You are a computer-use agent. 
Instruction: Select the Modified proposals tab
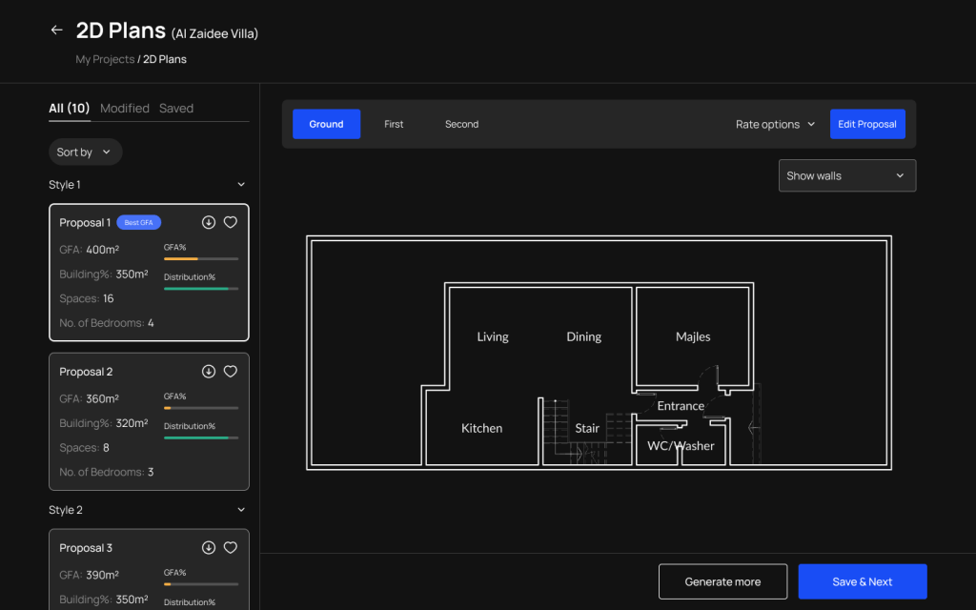125,109
